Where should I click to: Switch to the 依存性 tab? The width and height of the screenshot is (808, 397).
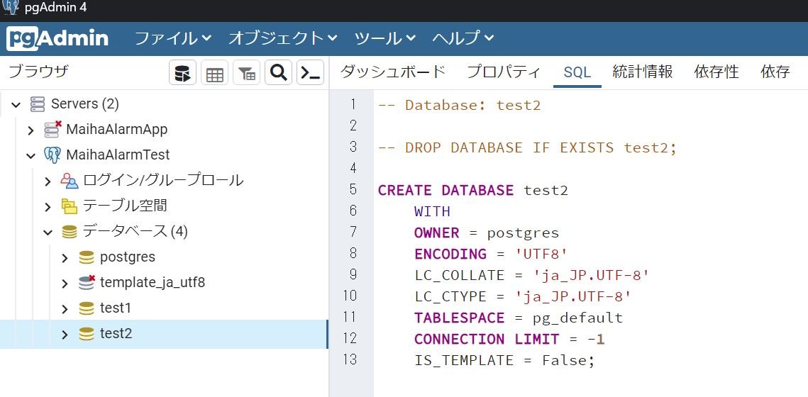(x=716, y=72)
